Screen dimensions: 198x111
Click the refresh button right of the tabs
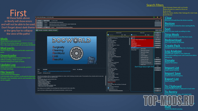click(x=159, y=30)
